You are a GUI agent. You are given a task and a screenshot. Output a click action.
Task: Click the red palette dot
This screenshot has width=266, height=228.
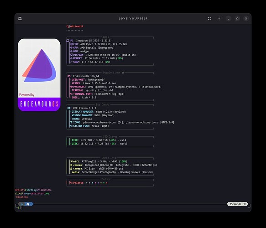(107, 183)
